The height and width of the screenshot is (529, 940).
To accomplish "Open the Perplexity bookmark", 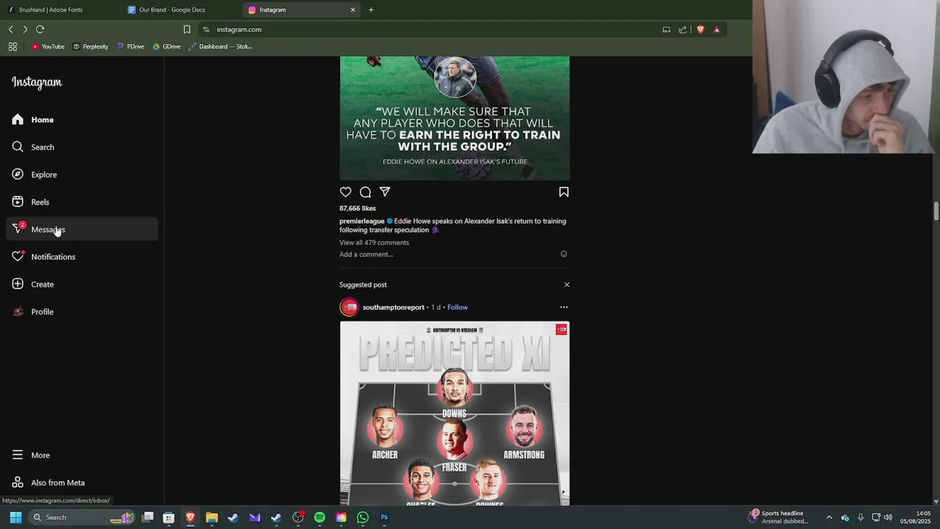I will point(90,46).
